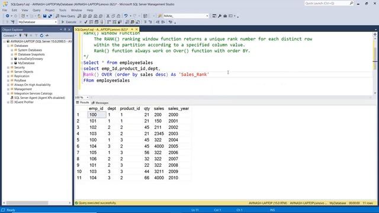Screen dimensions: 379x213
Task: Close the SQLQuery1.sql tab
Action: 137,30
